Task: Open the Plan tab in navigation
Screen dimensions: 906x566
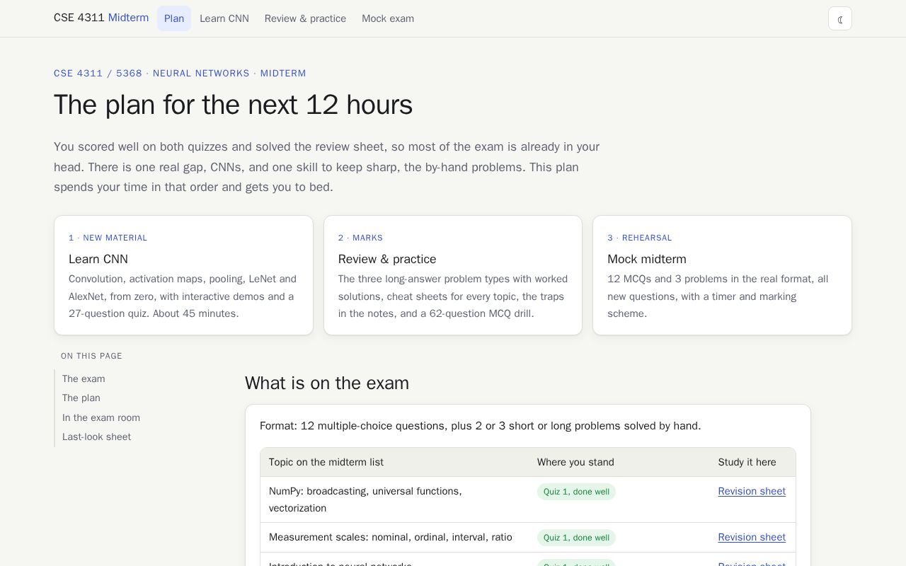Action: (174, 18)
